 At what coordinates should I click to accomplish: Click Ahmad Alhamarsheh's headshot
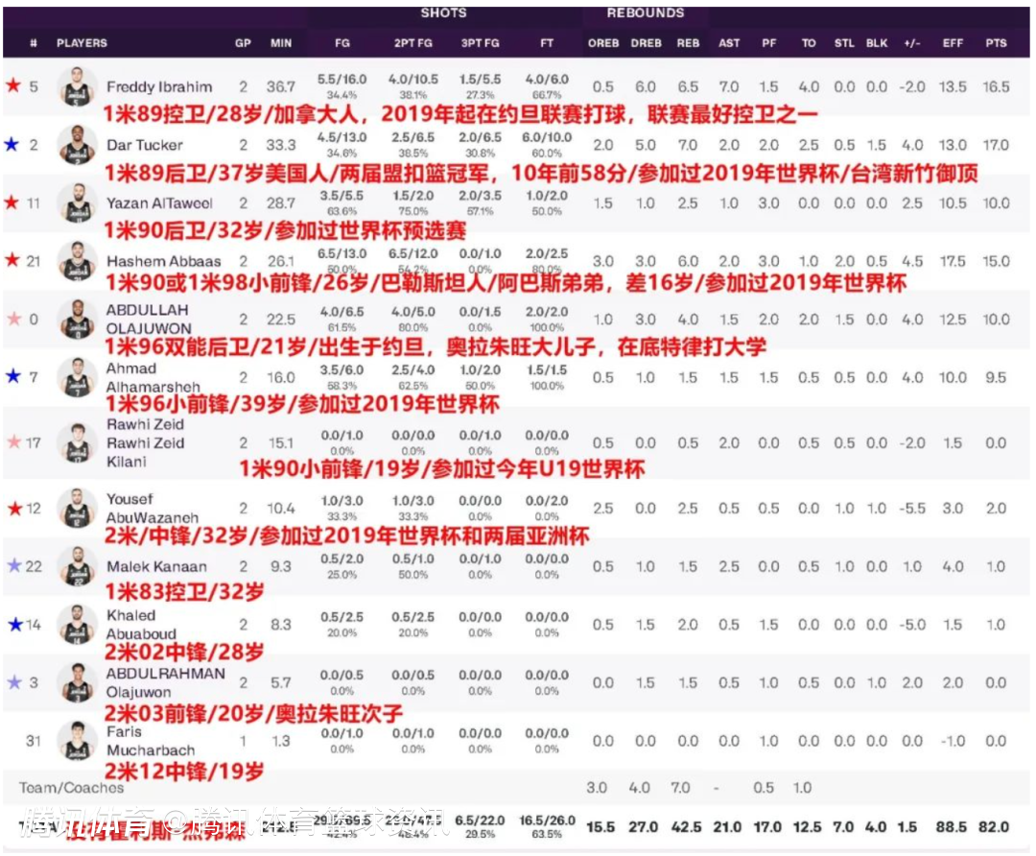click(77, 377)
